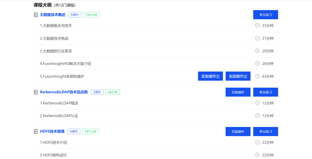This screenshot has height=159, width=312.
Task: Launch 实验操作① for FusionInsight安装和维护
Action: pyautogui.click(x=210, y=76)
